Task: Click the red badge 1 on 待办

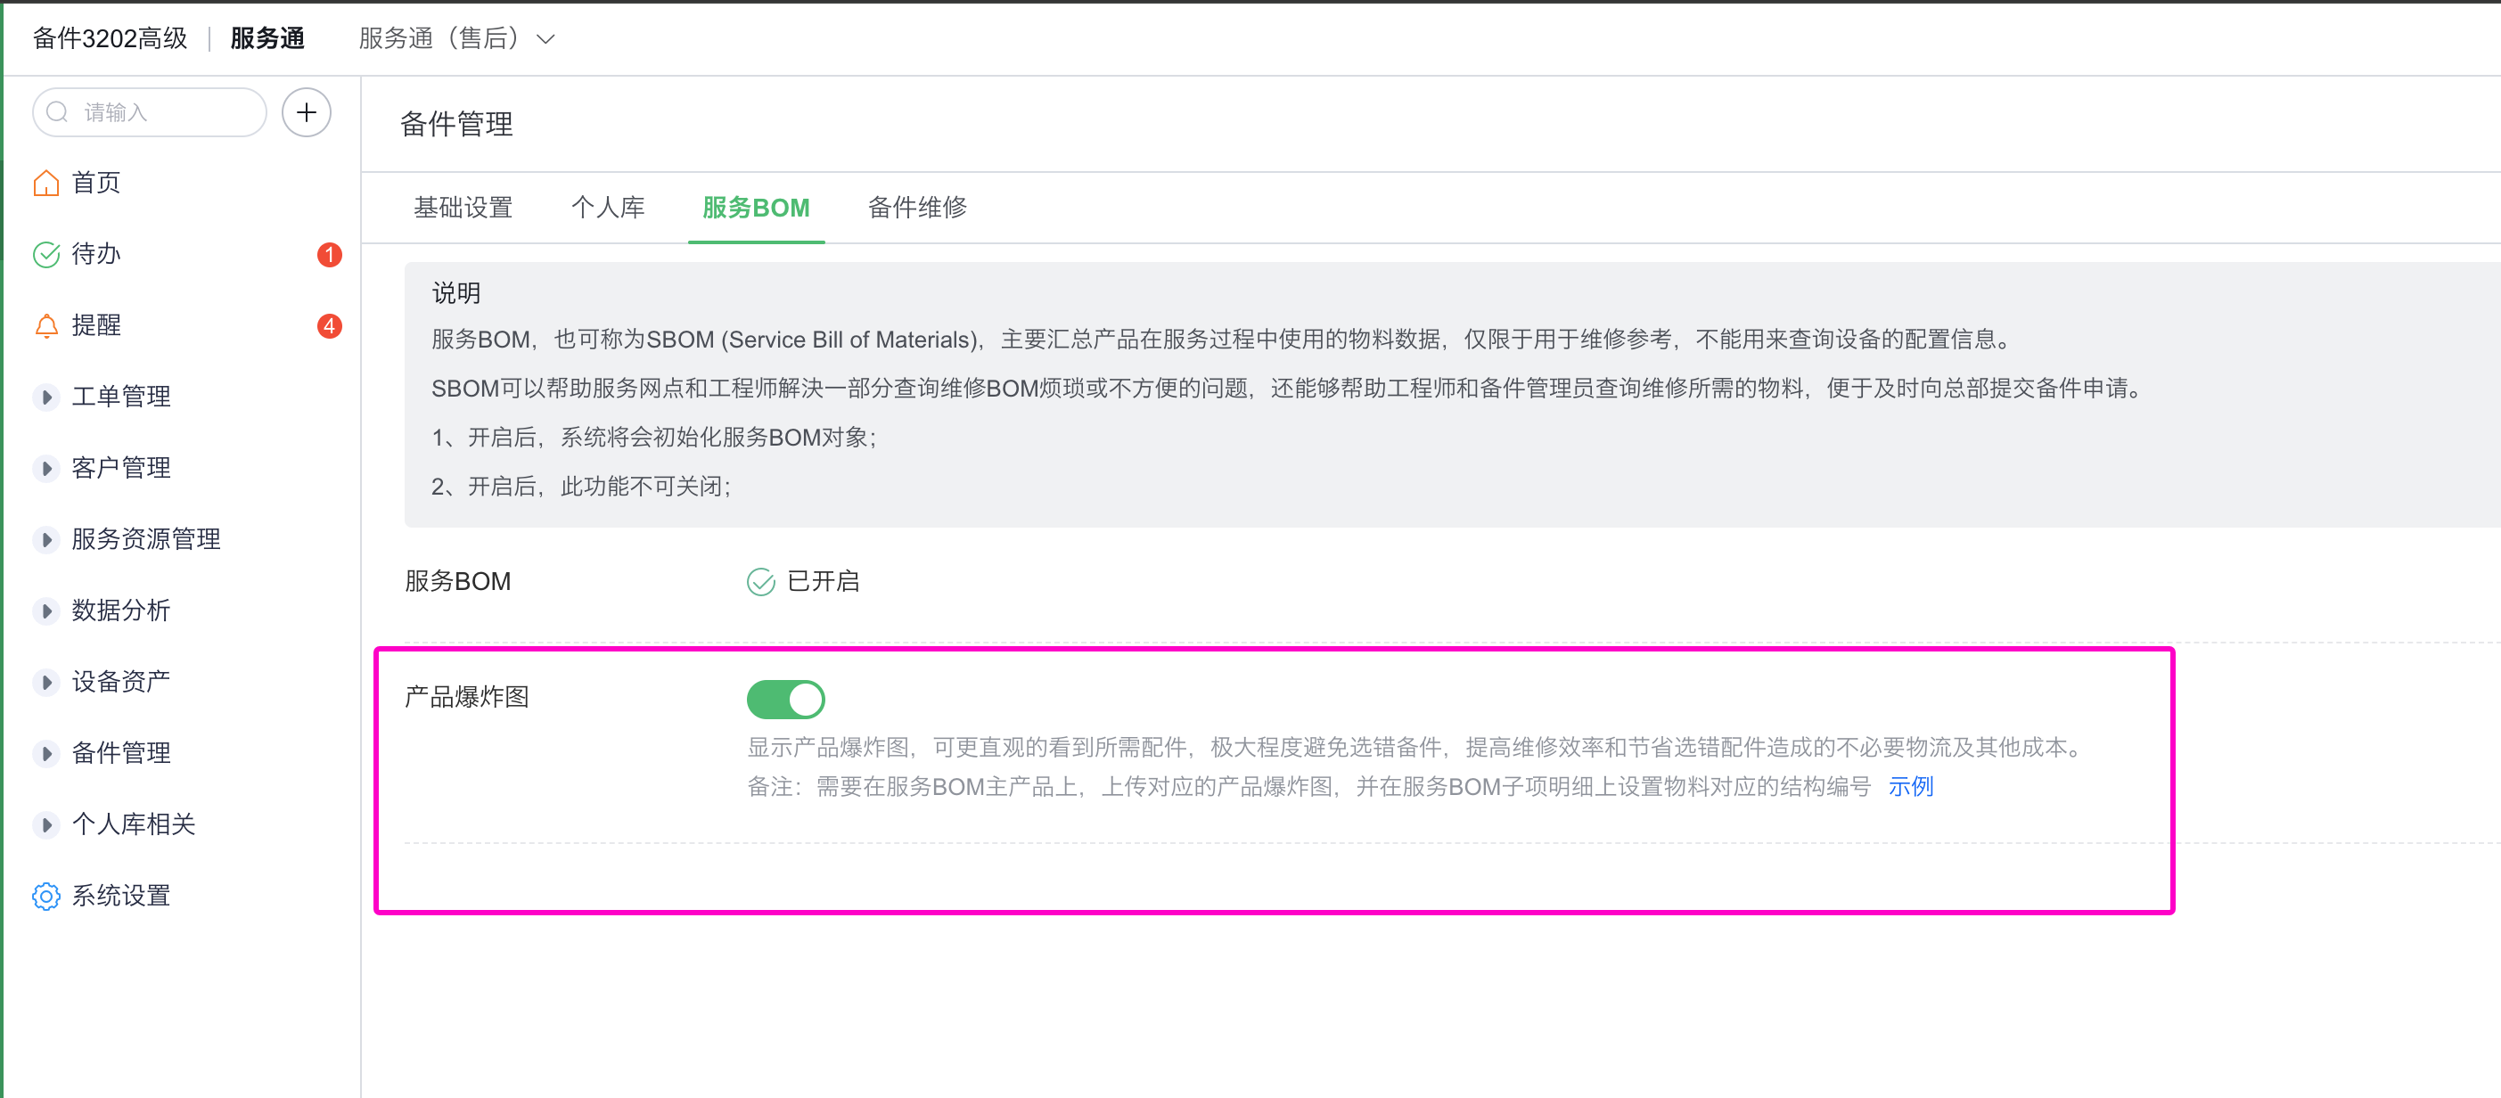Action: point(329,254)
